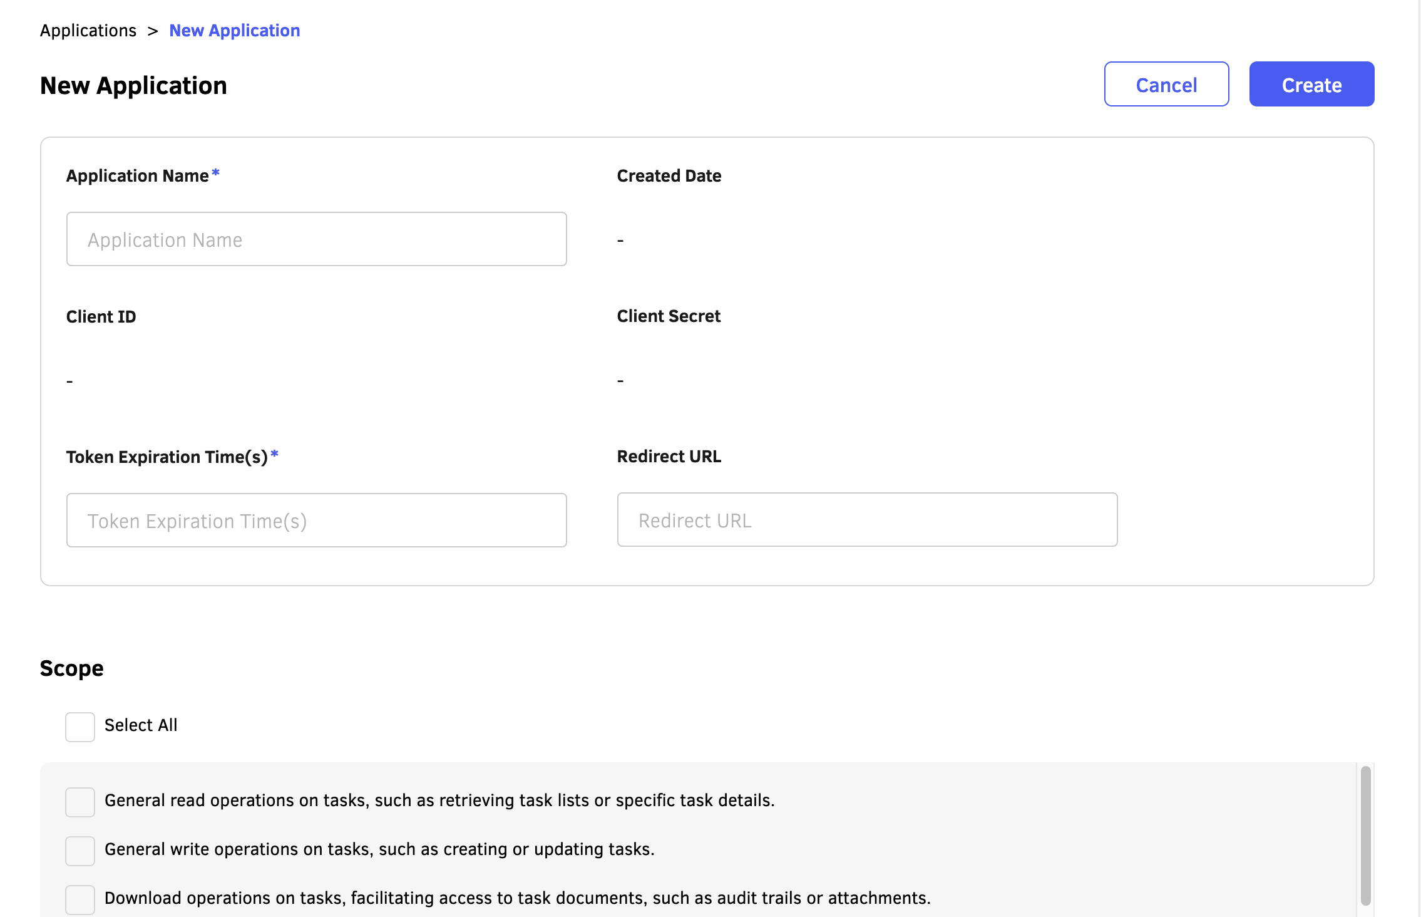Viewport: 1421px width, 917px height.
Task: Click the Token Expiration Time(s) label
Action: pyautogui.click(x=167, y=457)
